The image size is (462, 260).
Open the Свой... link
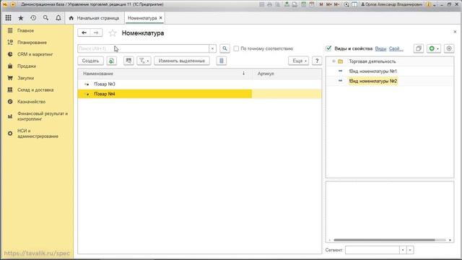coord(396,48)
